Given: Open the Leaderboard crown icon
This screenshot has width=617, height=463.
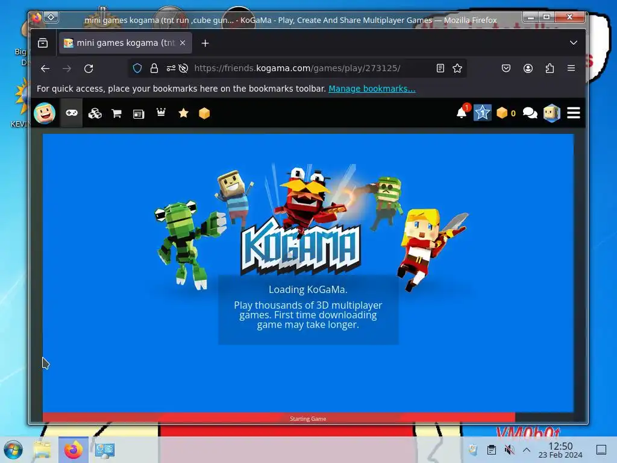Looking at the screenshot, I should (161, 113).
